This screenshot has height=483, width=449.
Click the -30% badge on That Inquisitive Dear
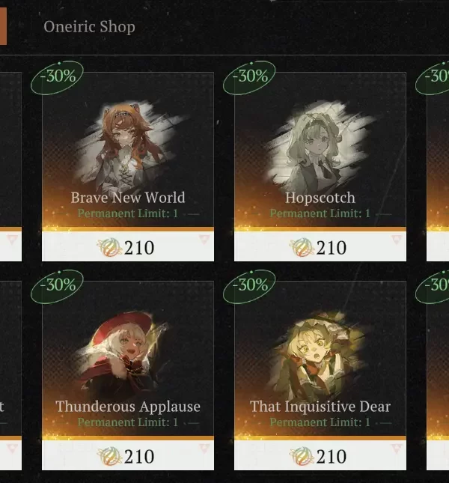(x=250, y=286)
